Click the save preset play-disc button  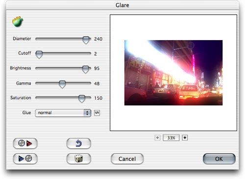(x=25, y=158)
